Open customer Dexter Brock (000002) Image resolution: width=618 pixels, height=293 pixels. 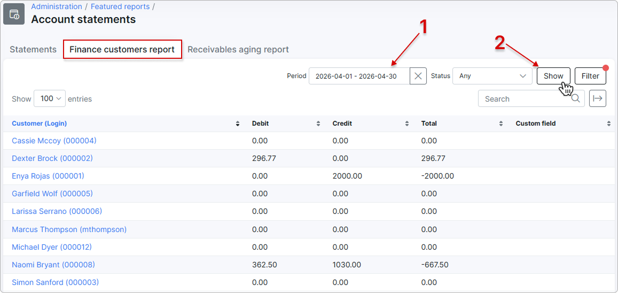tap(52, 158)
